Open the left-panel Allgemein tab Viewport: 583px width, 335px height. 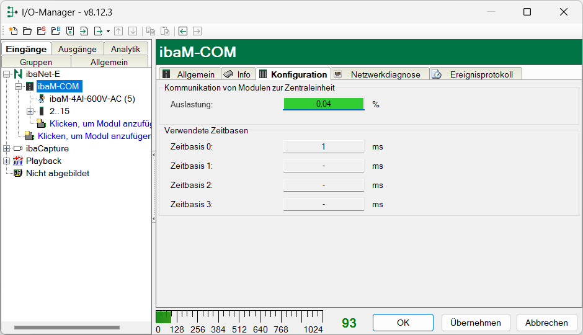coord(109,61)
